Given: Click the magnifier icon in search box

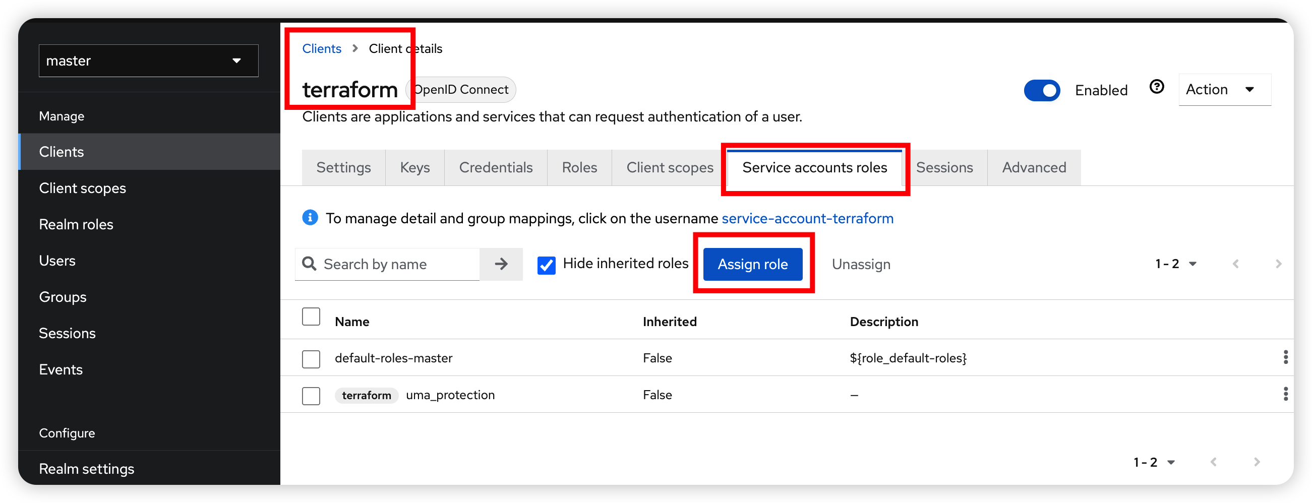Looking at the screenshot, I should click(x=309, y=263).
